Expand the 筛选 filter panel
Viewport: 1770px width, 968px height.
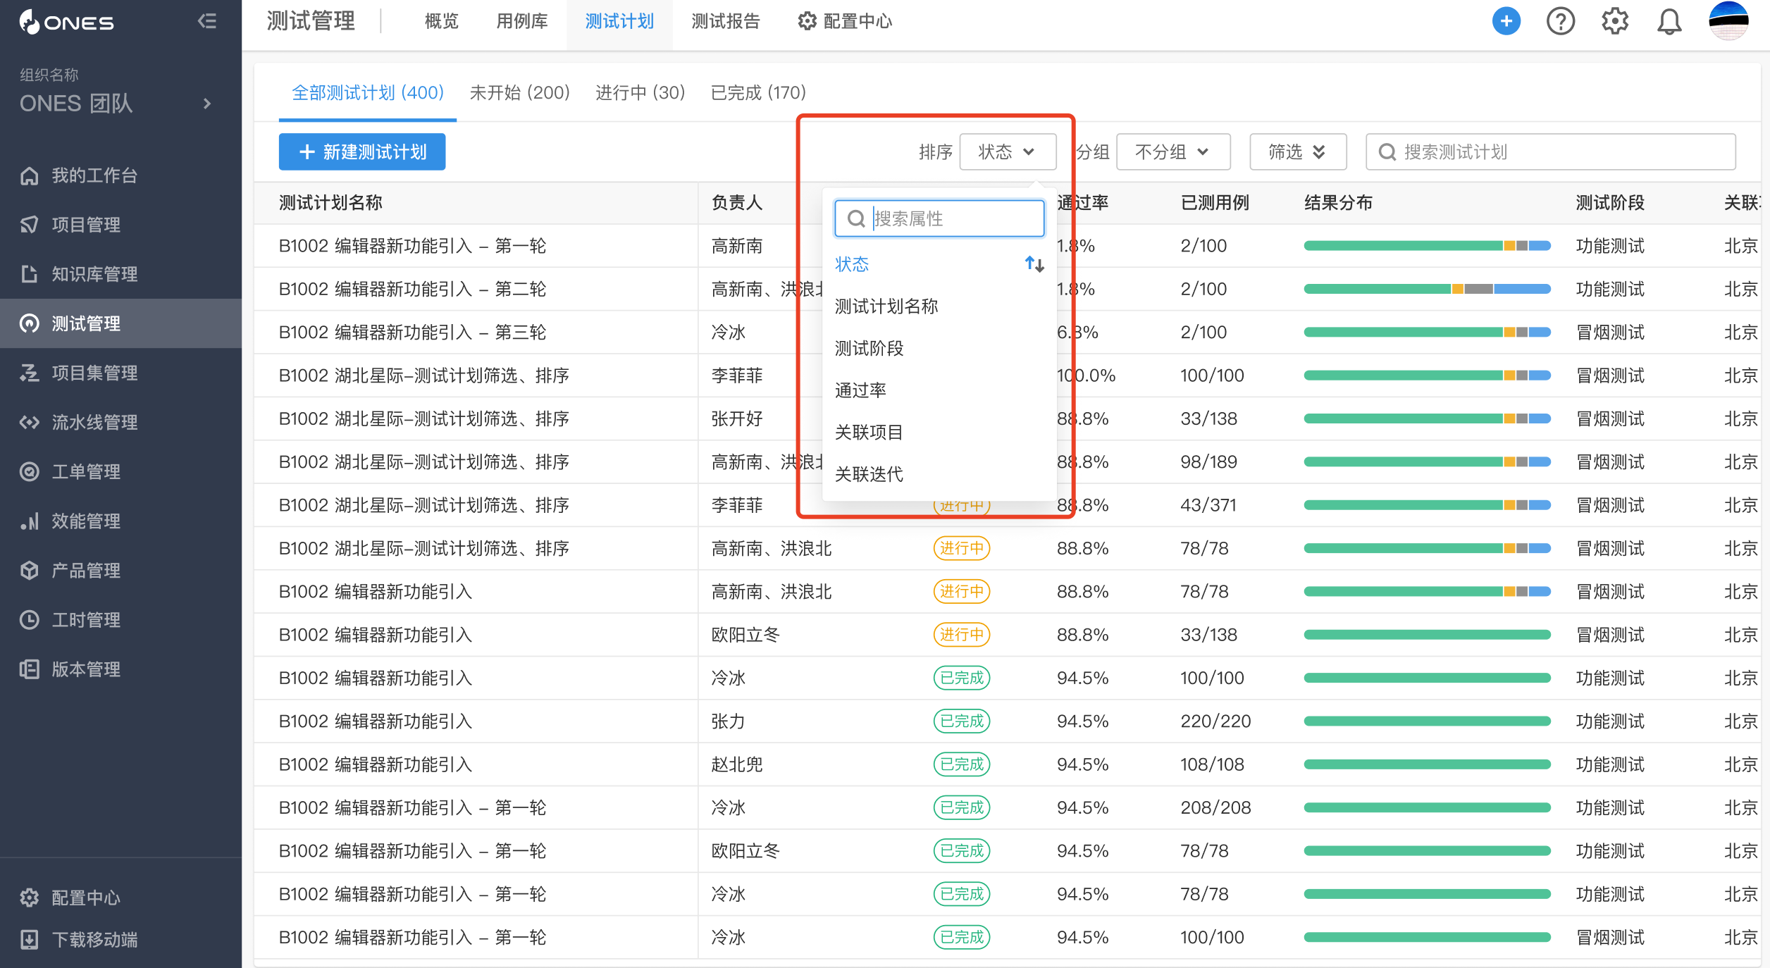pyautogui.click(x=1297, y=151)
